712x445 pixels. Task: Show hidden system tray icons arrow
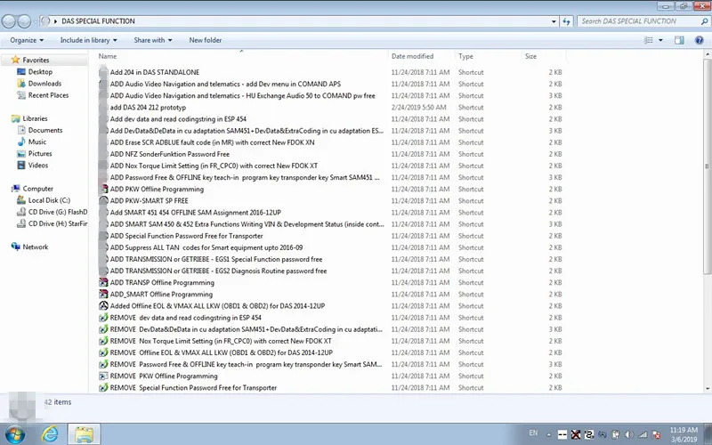click(548, 434)
